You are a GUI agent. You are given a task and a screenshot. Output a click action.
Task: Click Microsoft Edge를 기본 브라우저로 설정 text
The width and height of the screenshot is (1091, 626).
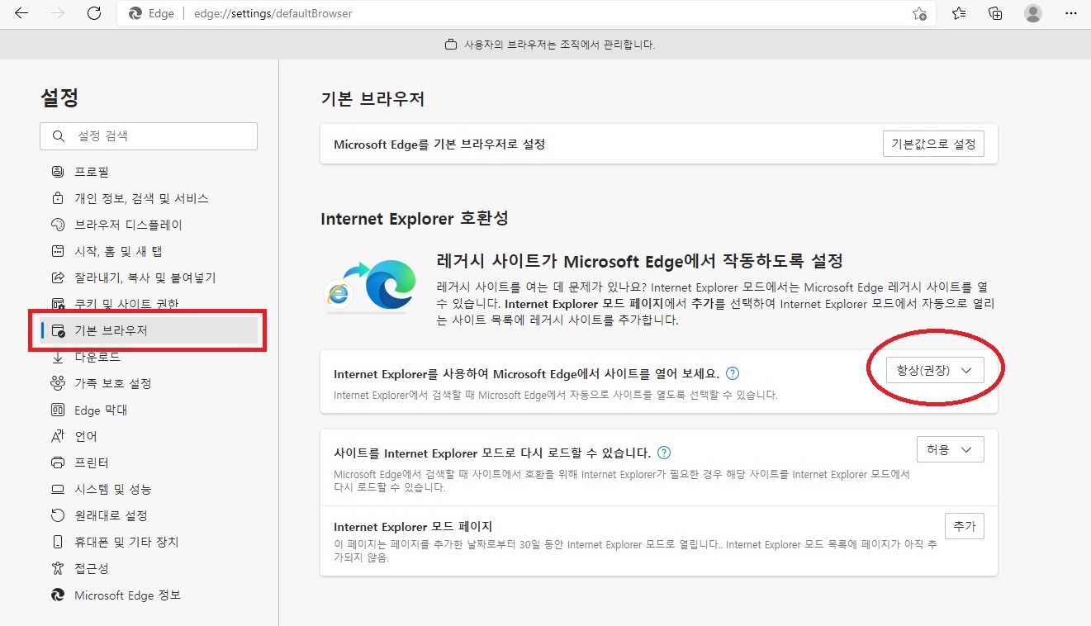coord(439,145)
